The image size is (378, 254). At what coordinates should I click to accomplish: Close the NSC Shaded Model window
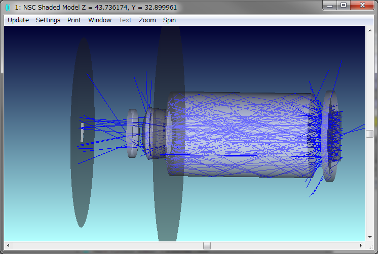(362, 6)
